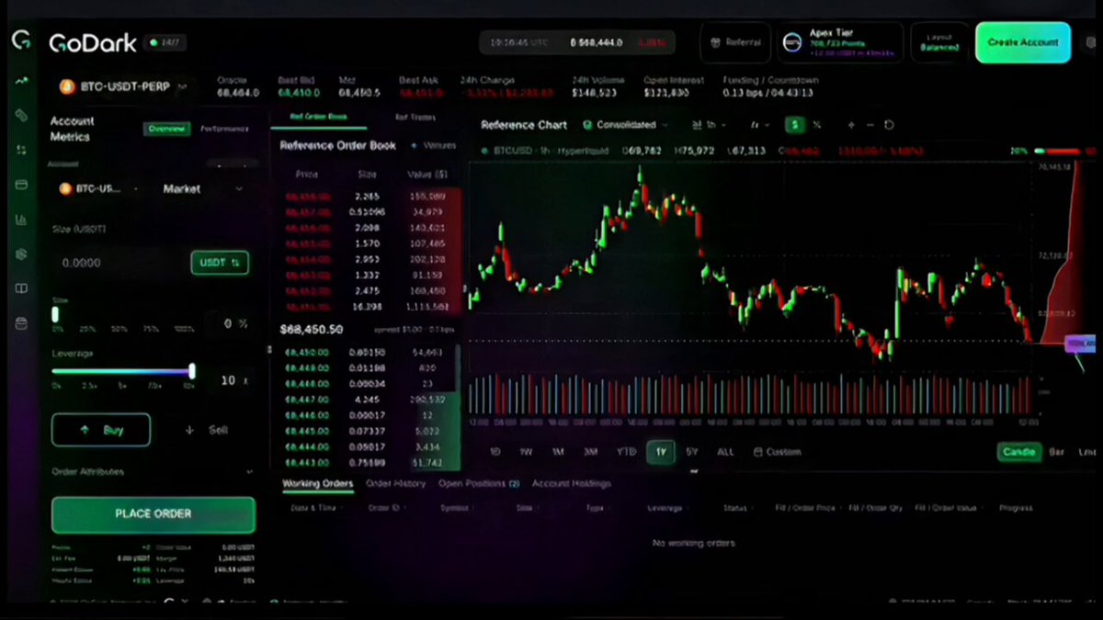Click the gift icon in the Referral button

pyautogui.click(x=717, y=42)
